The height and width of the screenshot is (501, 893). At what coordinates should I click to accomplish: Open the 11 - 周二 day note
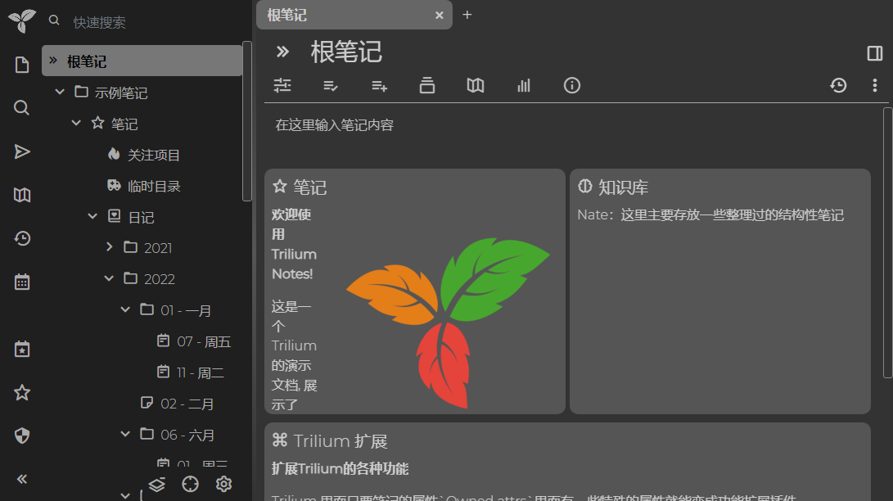pos(200,373)
